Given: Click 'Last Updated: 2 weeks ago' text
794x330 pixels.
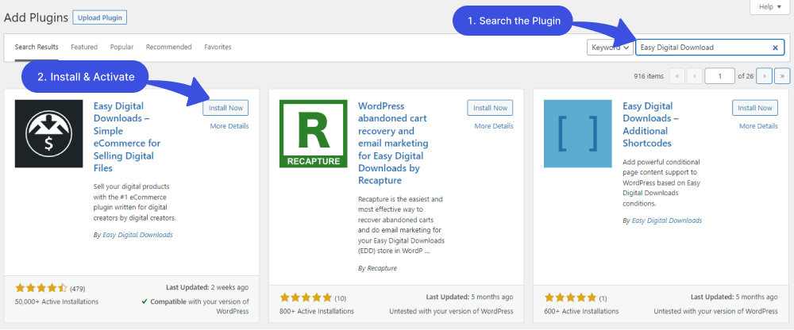Looking at the screenshot, I should pyautogui.click(x=207, y=287).
